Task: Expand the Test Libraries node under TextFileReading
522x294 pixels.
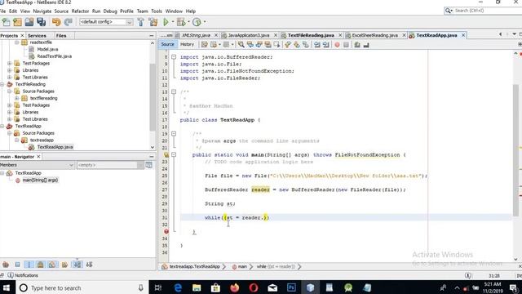Action: click(x=9, y=119)
